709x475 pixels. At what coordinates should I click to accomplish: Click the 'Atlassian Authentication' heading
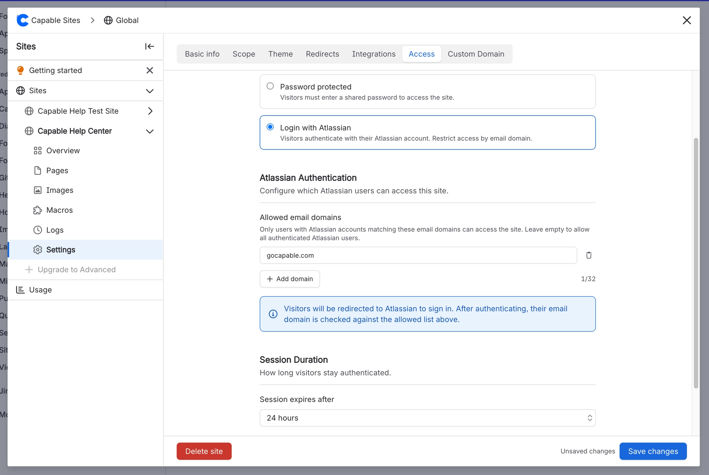point(308,178)
